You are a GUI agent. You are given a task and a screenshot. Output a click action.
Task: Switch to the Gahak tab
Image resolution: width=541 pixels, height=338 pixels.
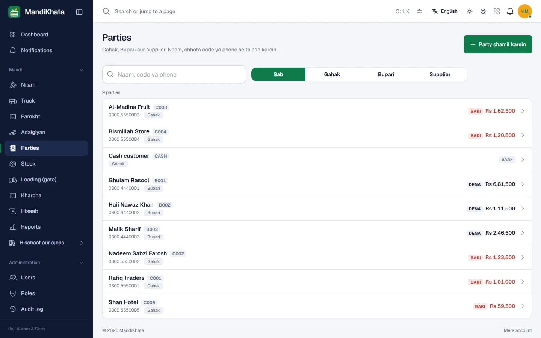(x=332, y=74)
